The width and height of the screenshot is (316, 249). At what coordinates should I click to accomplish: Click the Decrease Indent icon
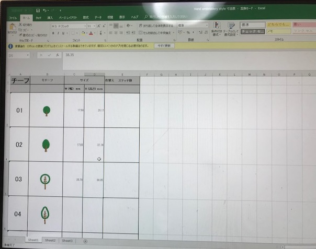click(128, 32)
